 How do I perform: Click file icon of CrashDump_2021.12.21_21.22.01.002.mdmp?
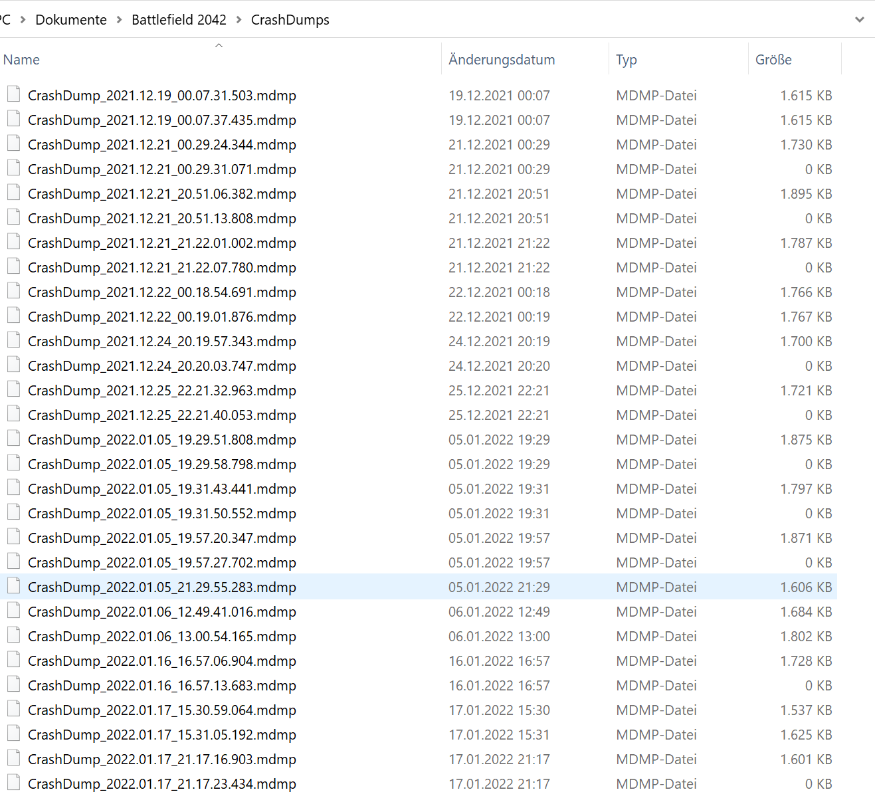13,243
